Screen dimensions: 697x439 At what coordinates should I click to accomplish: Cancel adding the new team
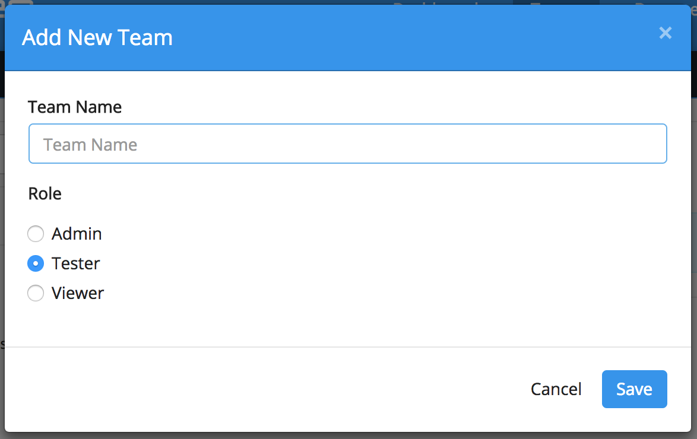[x=556, y=389]
